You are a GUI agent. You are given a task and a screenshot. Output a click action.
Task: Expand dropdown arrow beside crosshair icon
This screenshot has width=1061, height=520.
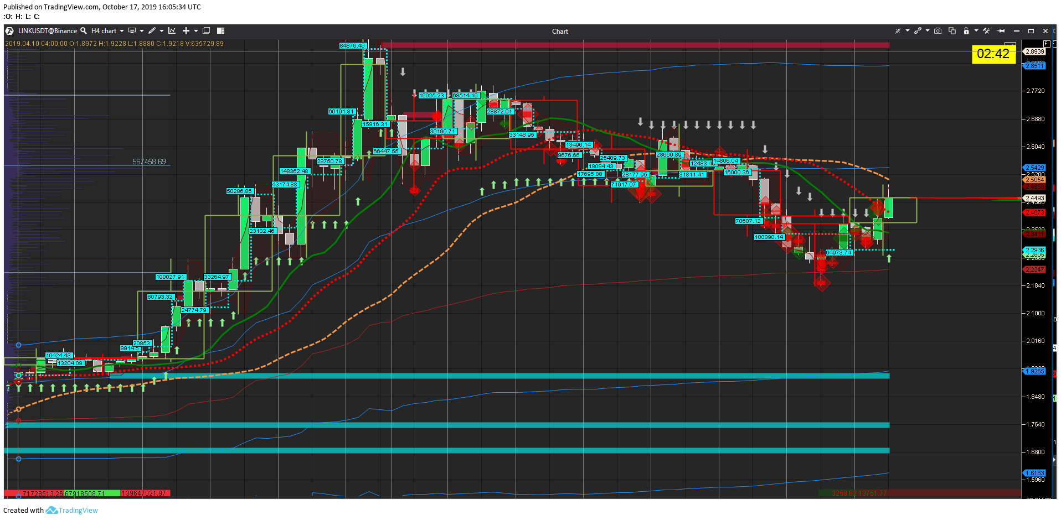pyautogui.click(x=908, y=30)
